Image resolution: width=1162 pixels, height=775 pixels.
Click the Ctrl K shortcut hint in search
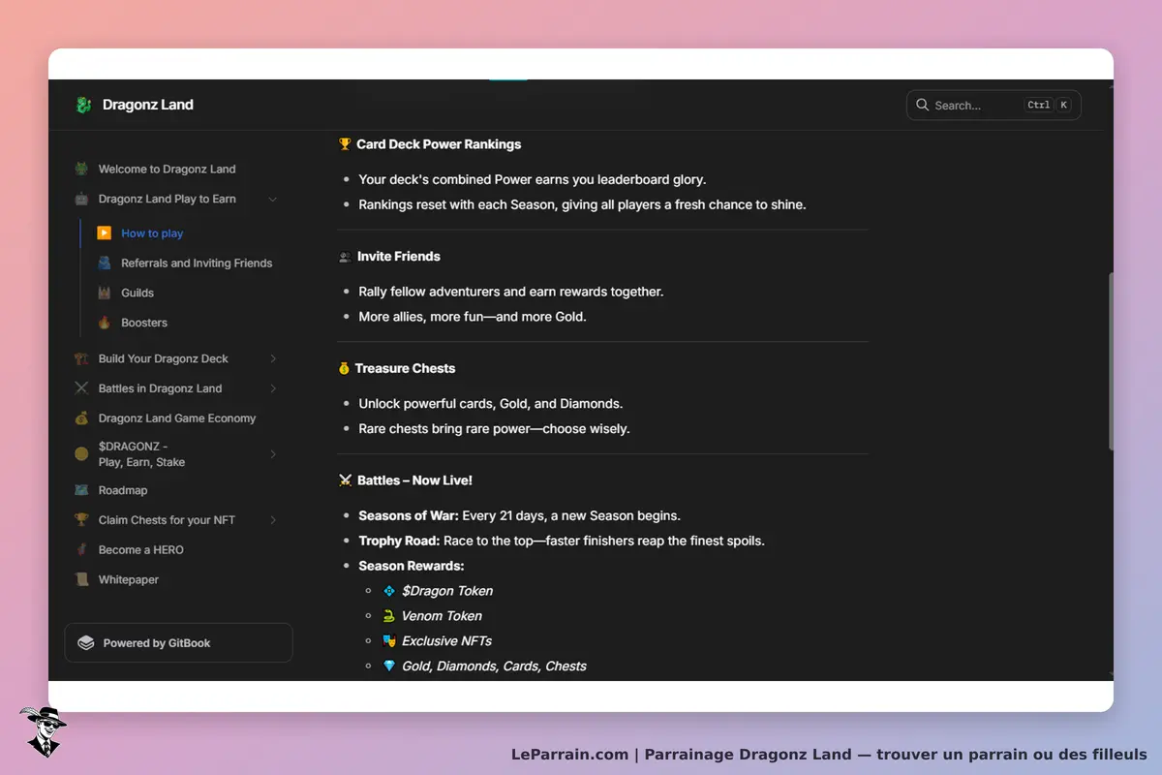point(1048,105)
